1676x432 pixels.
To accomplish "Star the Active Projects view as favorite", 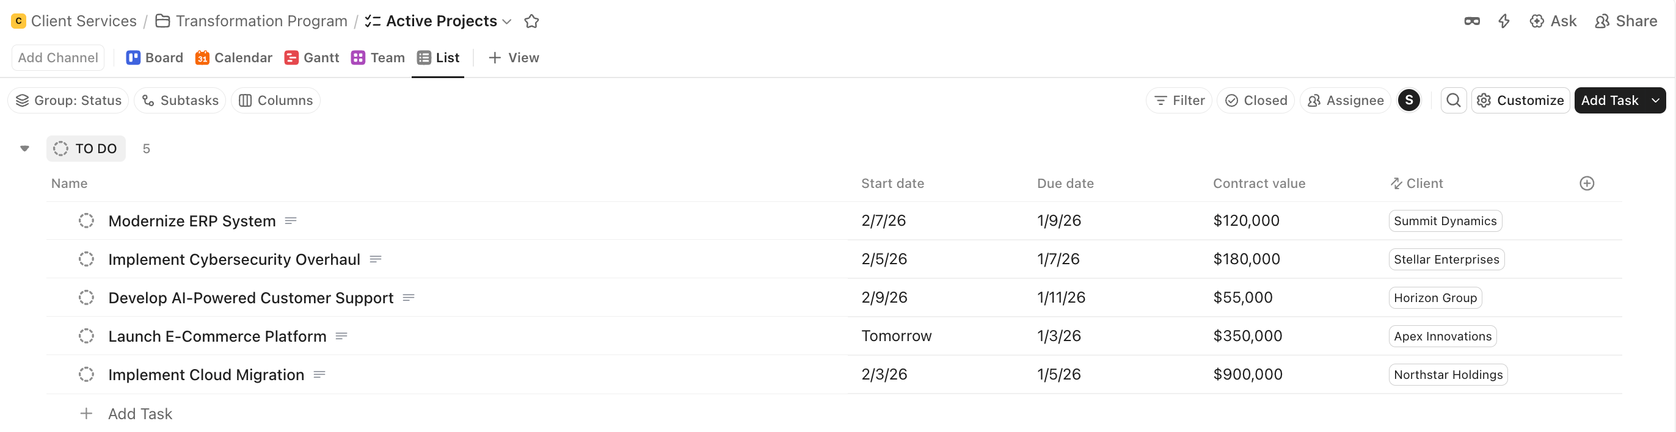I will [531, 21].
